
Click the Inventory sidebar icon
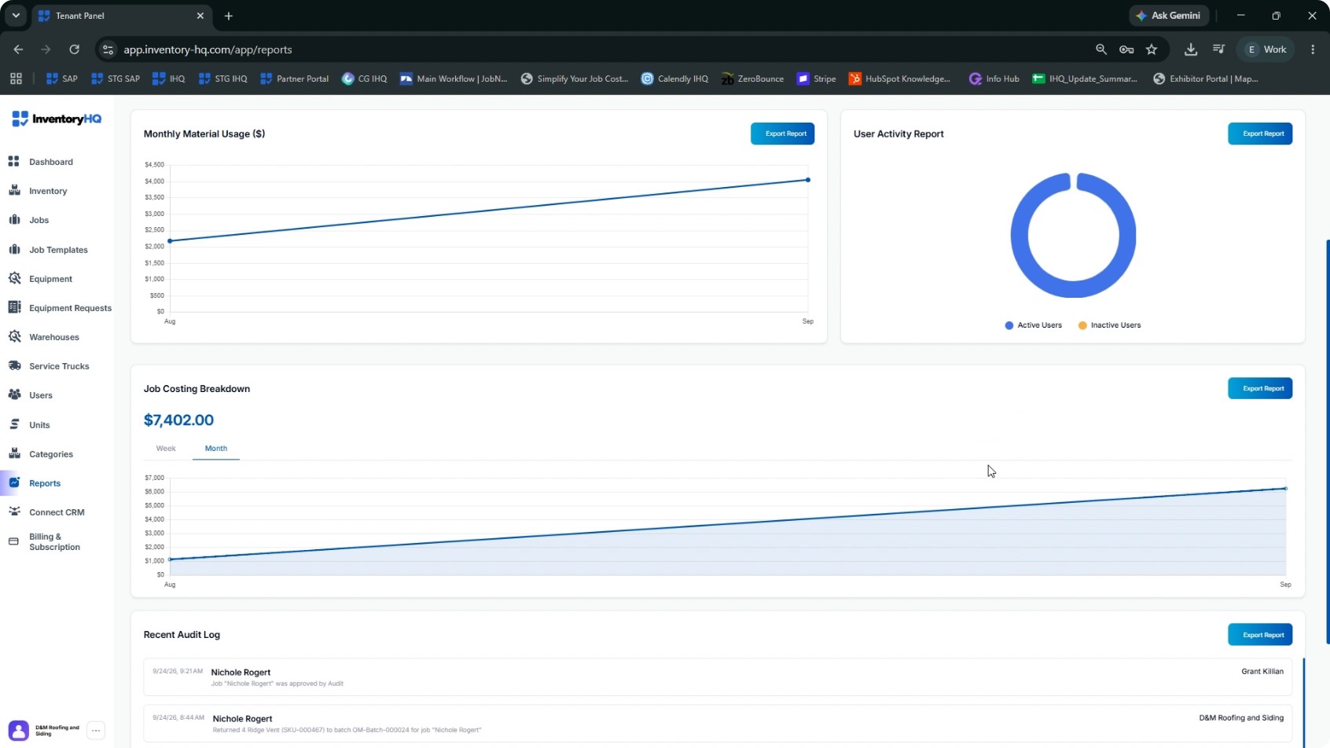point(14,191)
